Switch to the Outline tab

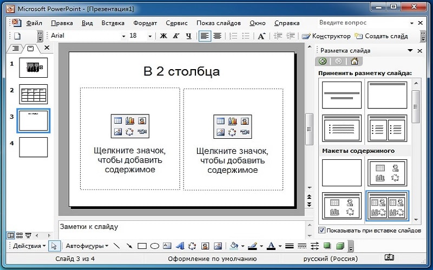(16, 49)
